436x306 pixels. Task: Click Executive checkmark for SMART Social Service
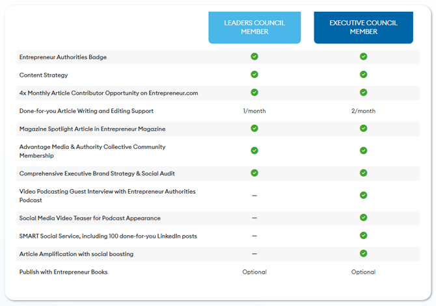[x=363, y=235]
